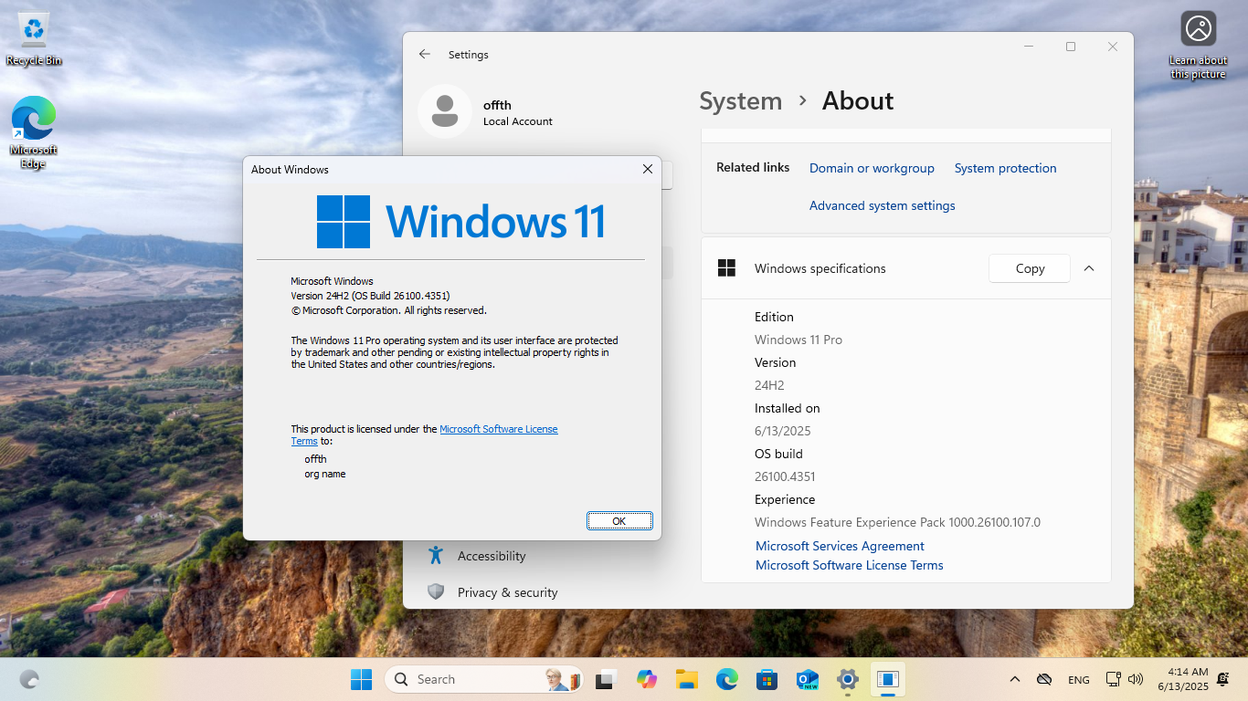This screenshot has height=701, width=1248.
Task: Click the 'Microsoft Windows' line in About Windows
Action: tap(332, 281)
